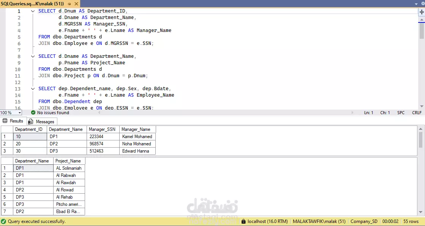
Task: Click the No issues found indicator
Action: [x=50, y=113]
